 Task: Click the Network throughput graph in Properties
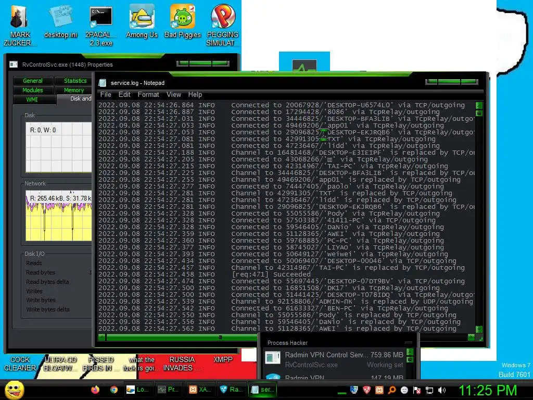click(59, 216)
